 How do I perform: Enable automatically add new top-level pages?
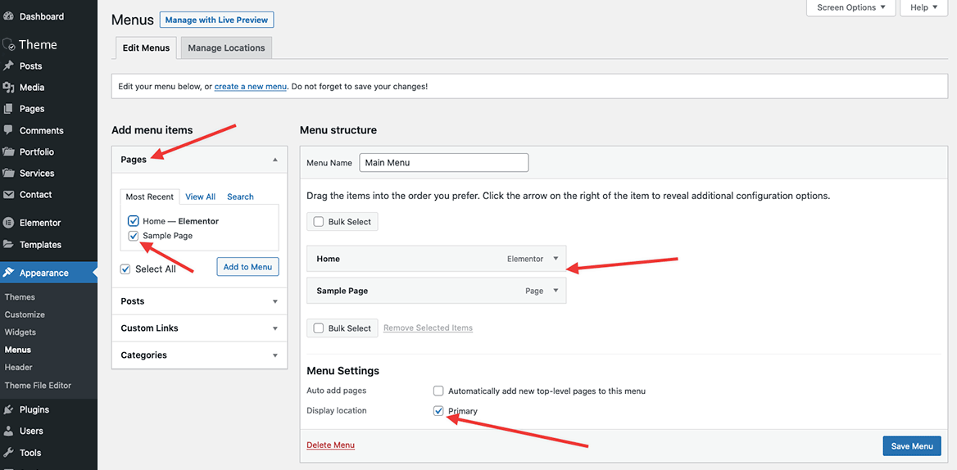pyautogui.click(x=438, y=391)
